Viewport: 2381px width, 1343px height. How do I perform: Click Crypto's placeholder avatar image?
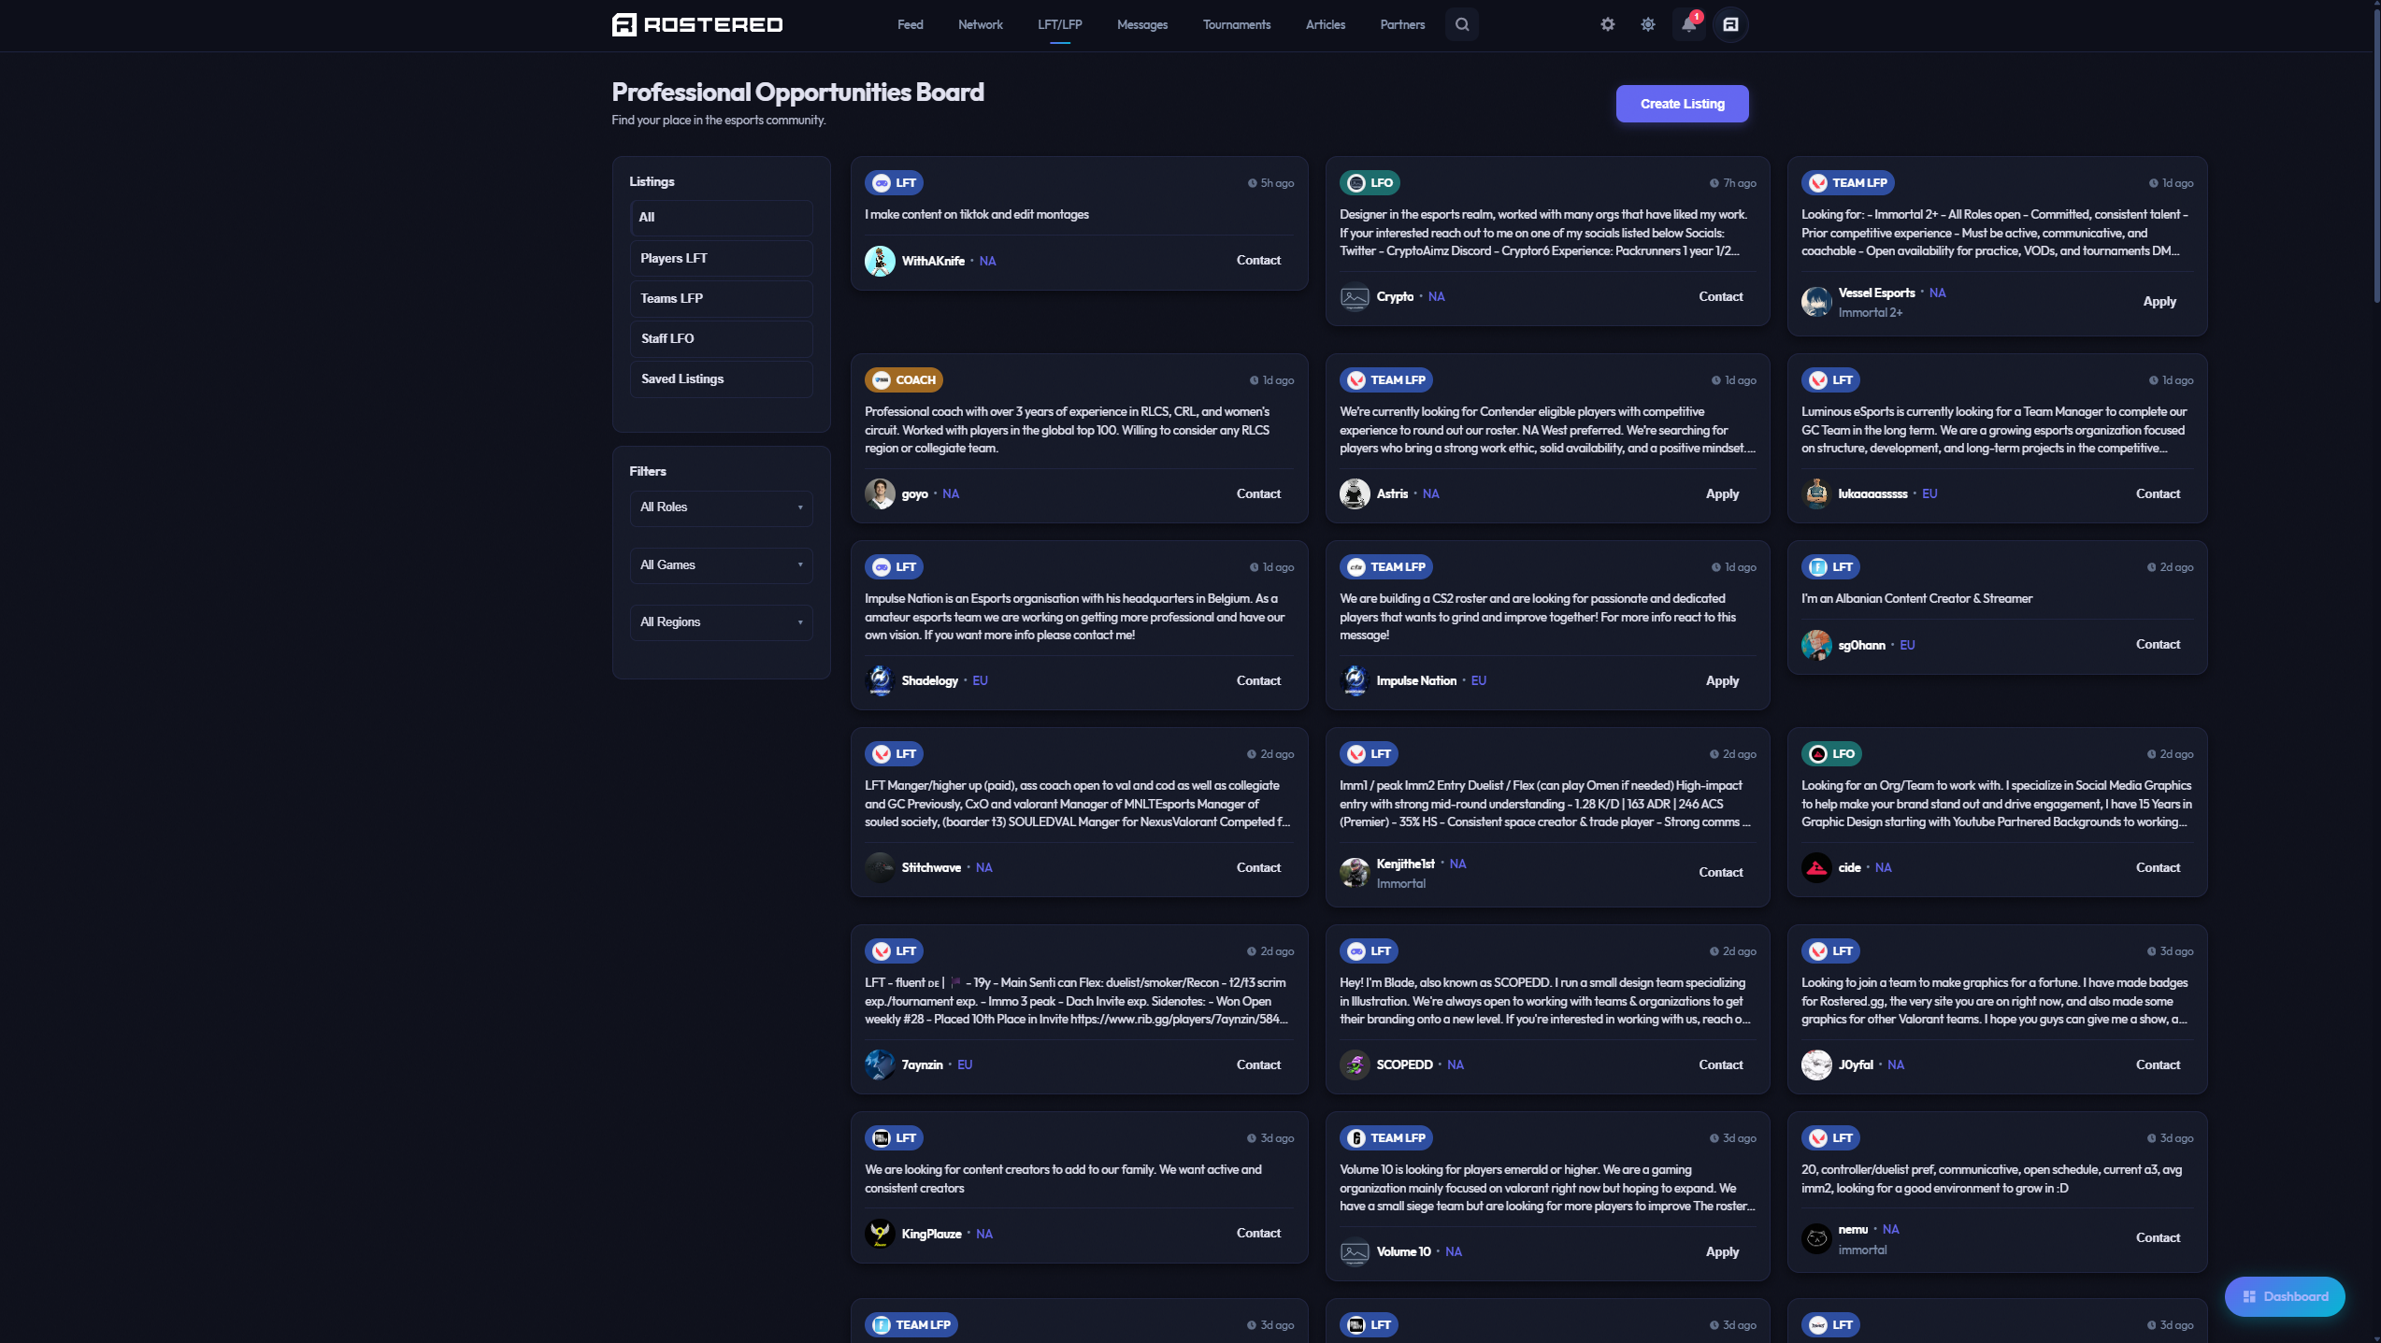click(1355, 297)
